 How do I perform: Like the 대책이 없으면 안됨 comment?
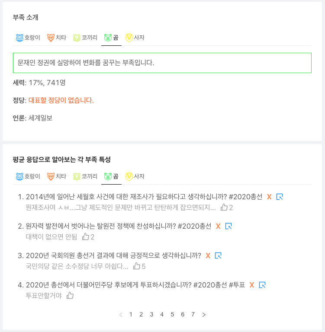(x=85, y=236)
